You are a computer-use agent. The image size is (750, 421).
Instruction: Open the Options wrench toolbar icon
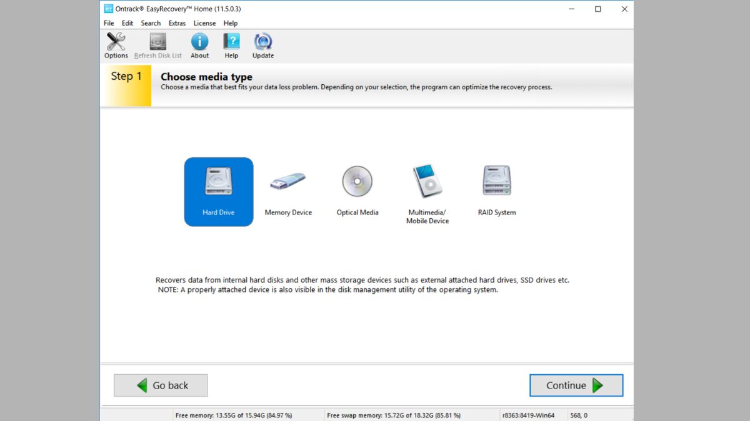pos(116,41)
